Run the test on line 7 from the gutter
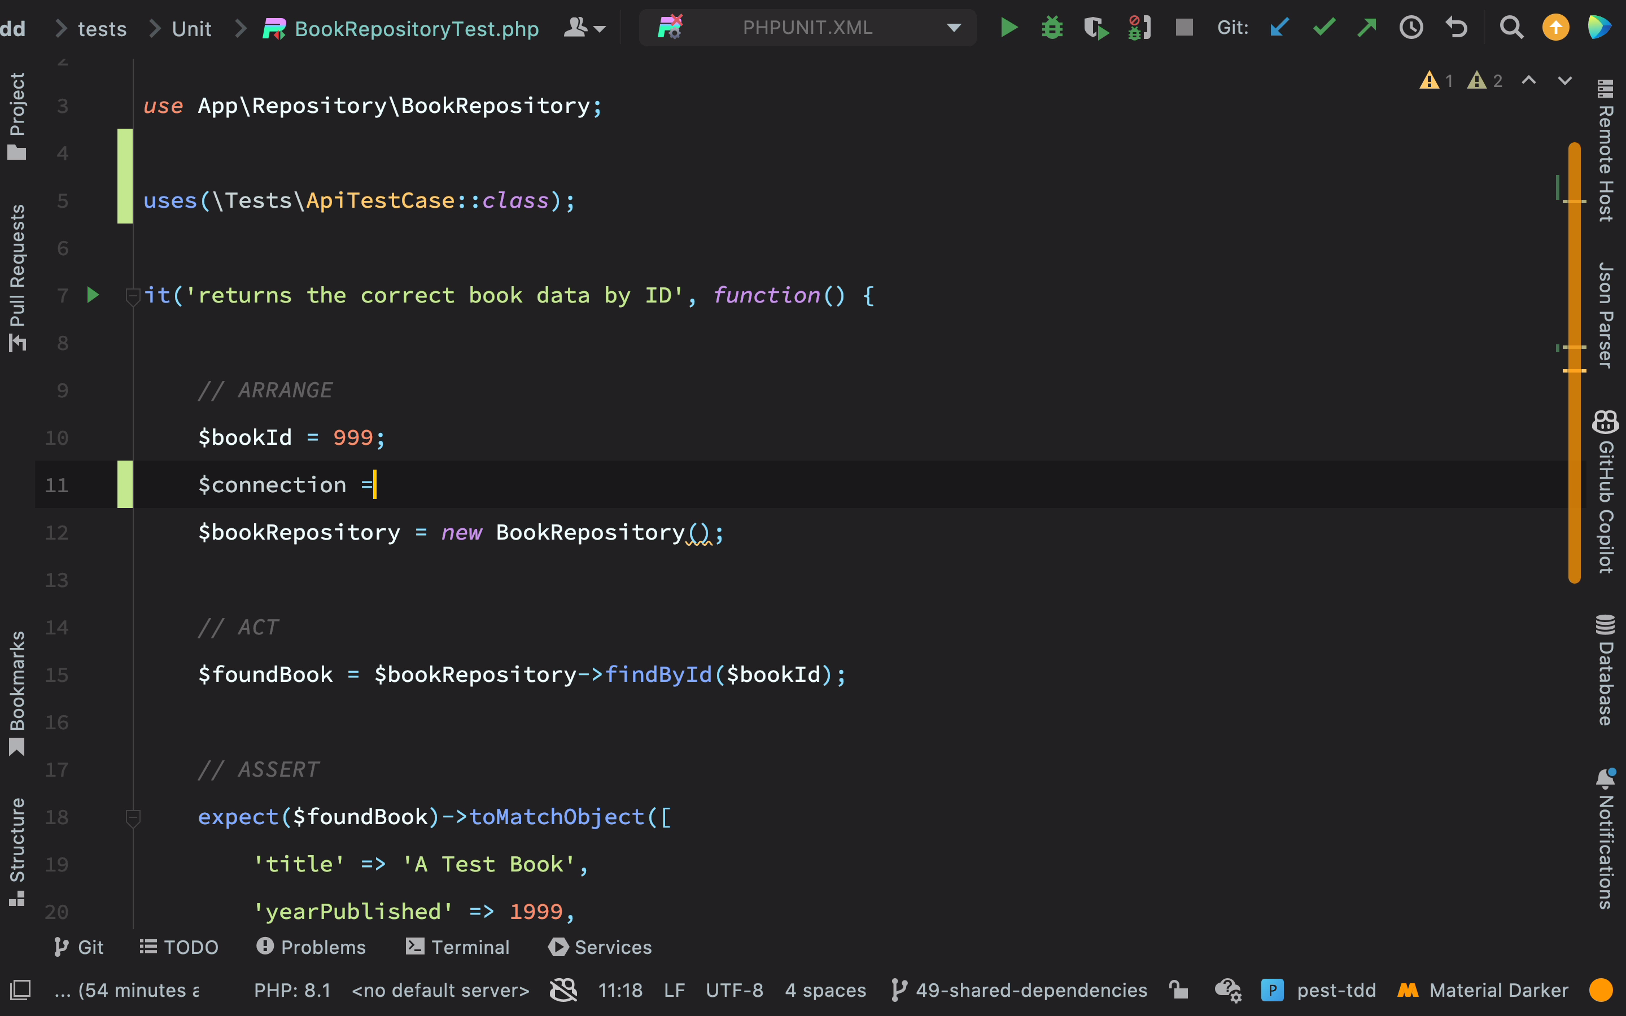 click(93, 295)
